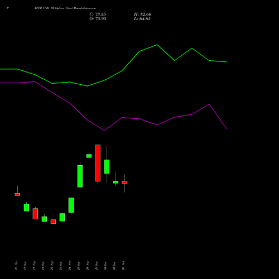Click the open value O: 75.95
Image resolution: width=279 pixels, height=279 pixels.
[98, 19]
